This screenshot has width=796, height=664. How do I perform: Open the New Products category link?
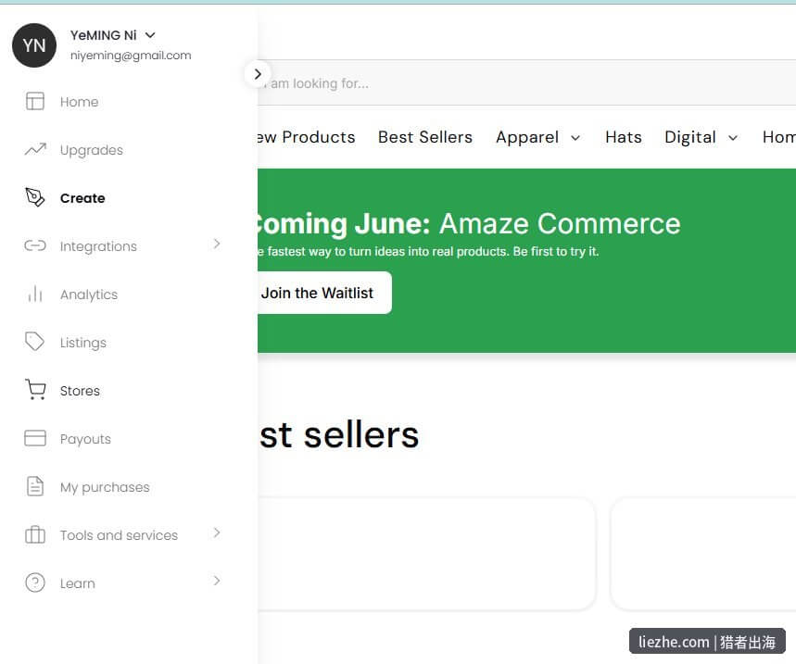tap(307, 137)
